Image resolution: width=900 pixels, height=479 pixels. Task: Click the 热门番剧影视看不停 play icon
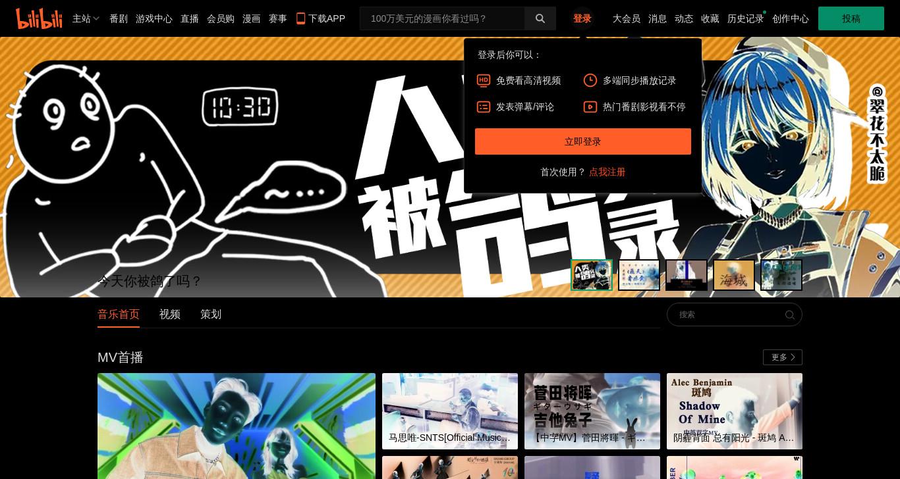click(x=590, y=107)
